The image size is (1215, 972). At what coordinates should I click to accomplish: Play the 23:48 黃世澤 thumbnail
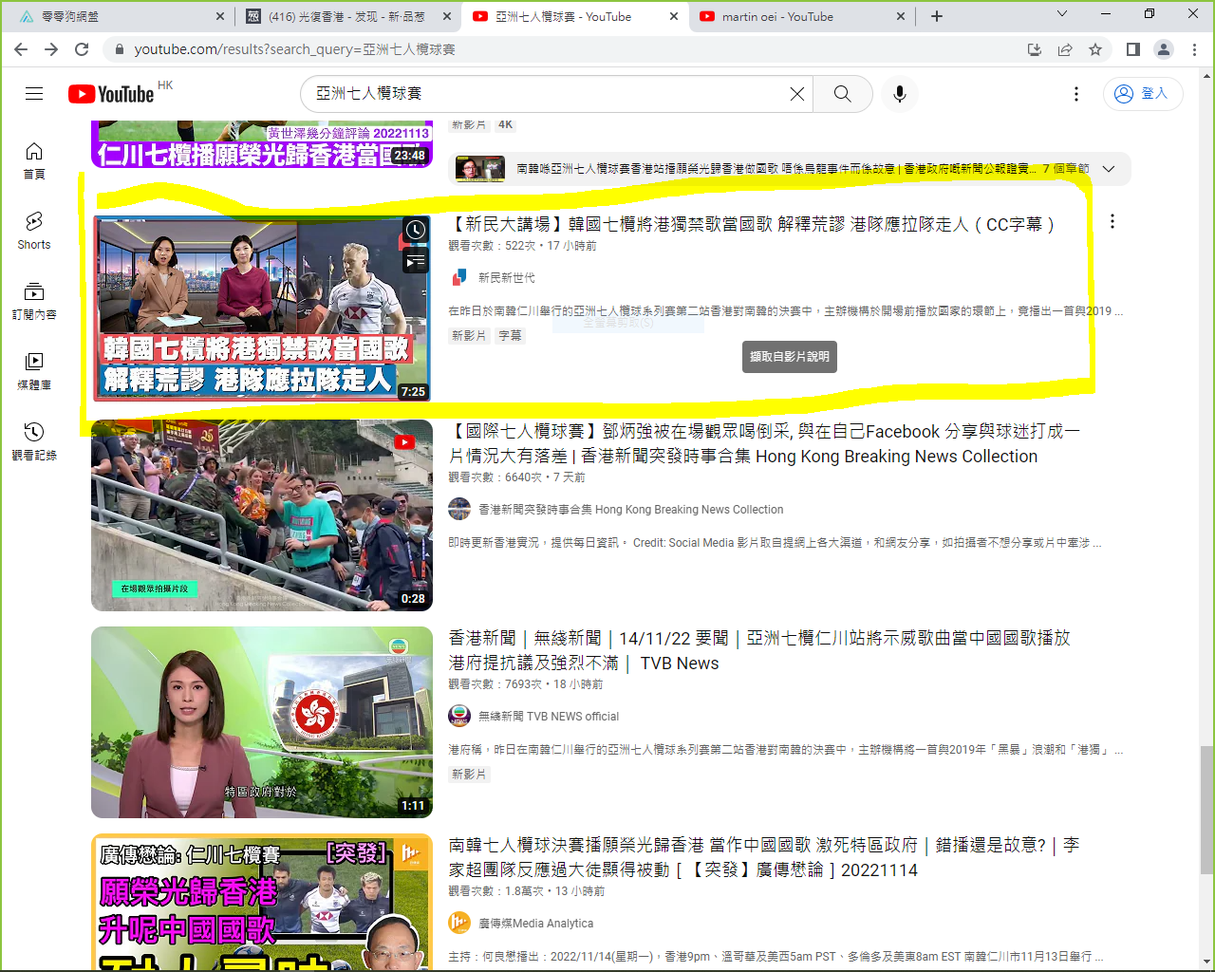coord(262,143)
